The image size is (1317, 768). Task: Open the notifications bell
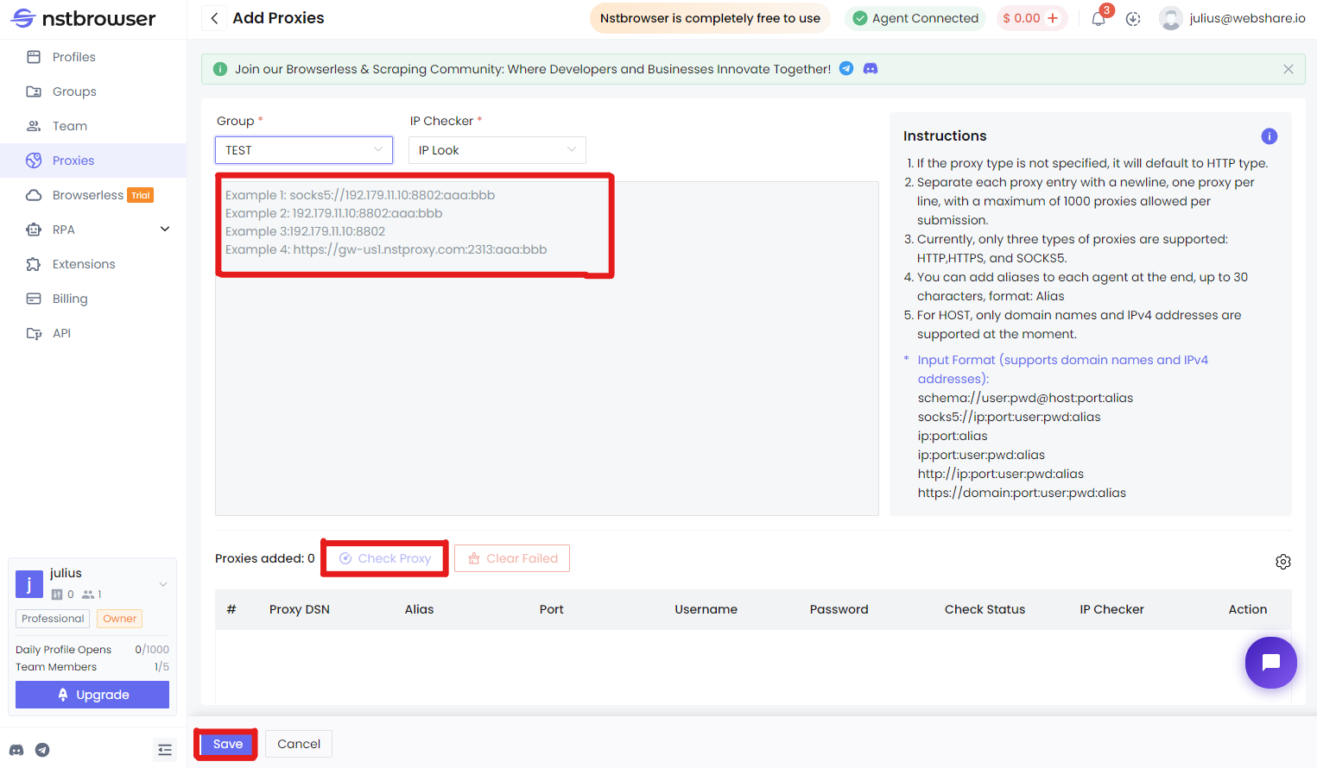pos(1099,18)
